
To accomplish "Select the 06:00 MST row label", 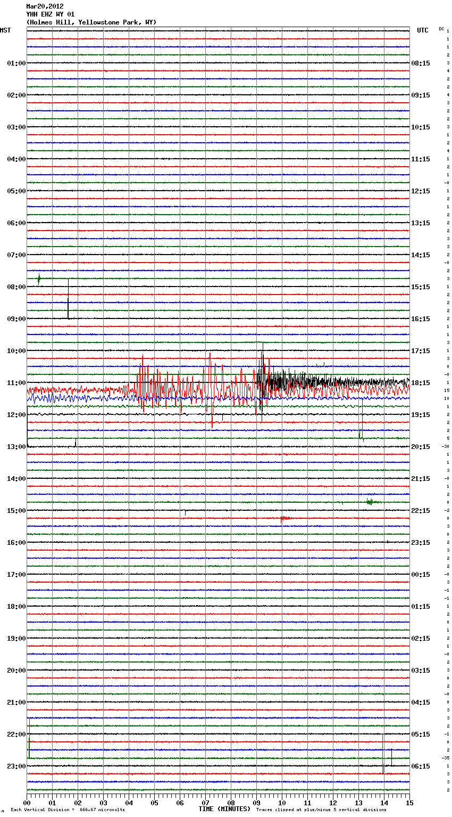I will point(16,223).
